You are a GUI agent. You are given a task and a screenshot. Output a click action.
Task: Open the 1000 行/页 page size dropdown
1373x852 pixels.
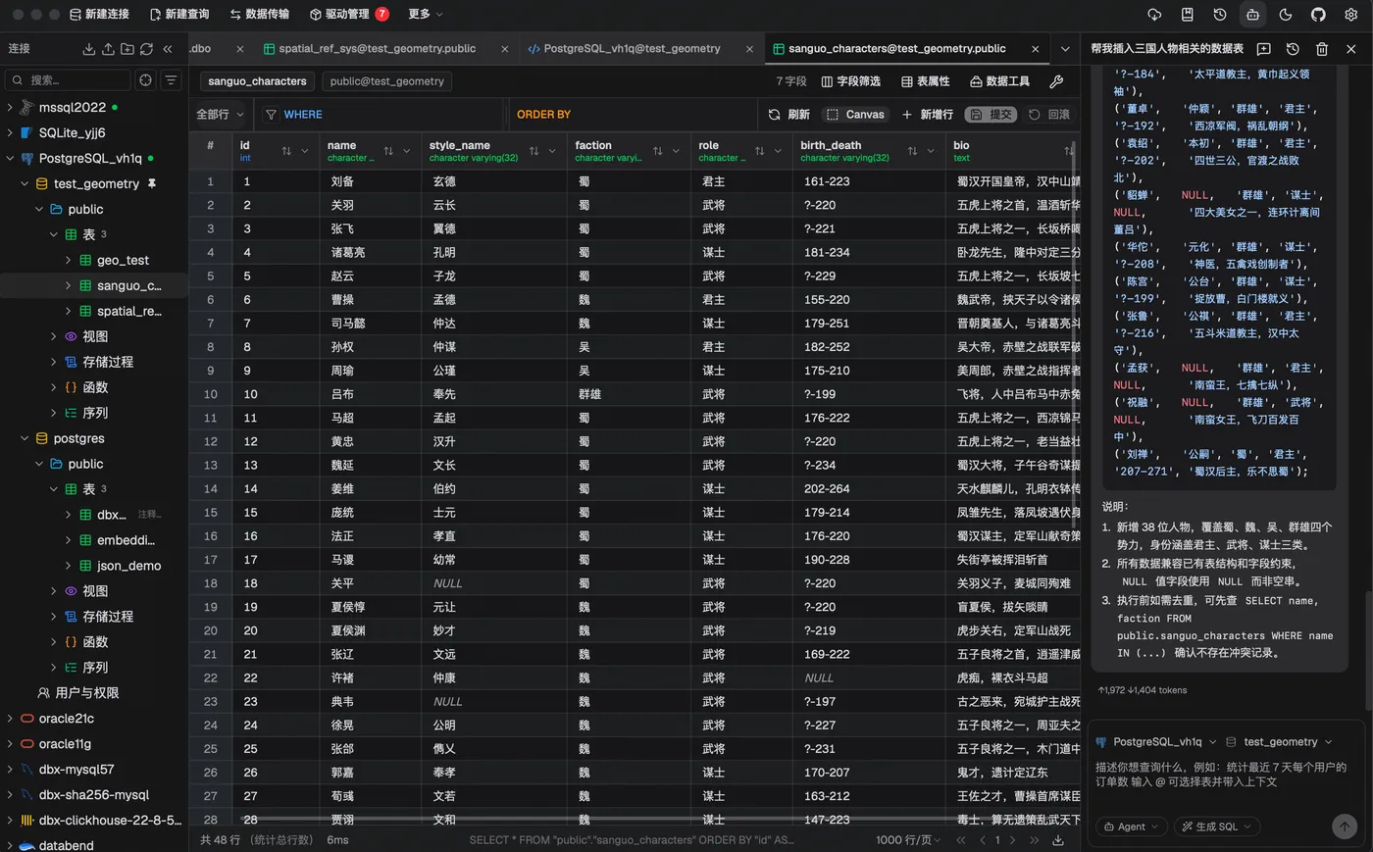908,840
